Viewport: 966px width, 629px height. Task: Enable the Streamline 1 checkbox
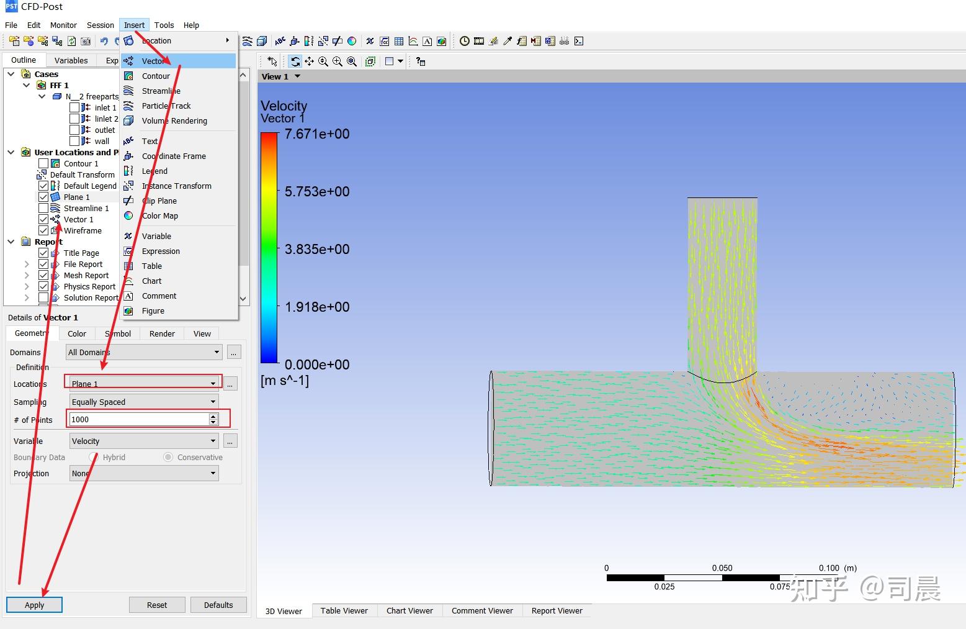pyautogui.click(x=43, y=208)
